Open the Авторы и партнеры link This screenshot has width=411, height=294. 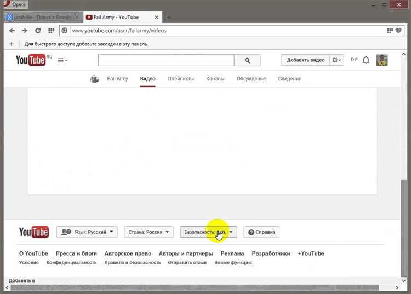pos(186,253)
